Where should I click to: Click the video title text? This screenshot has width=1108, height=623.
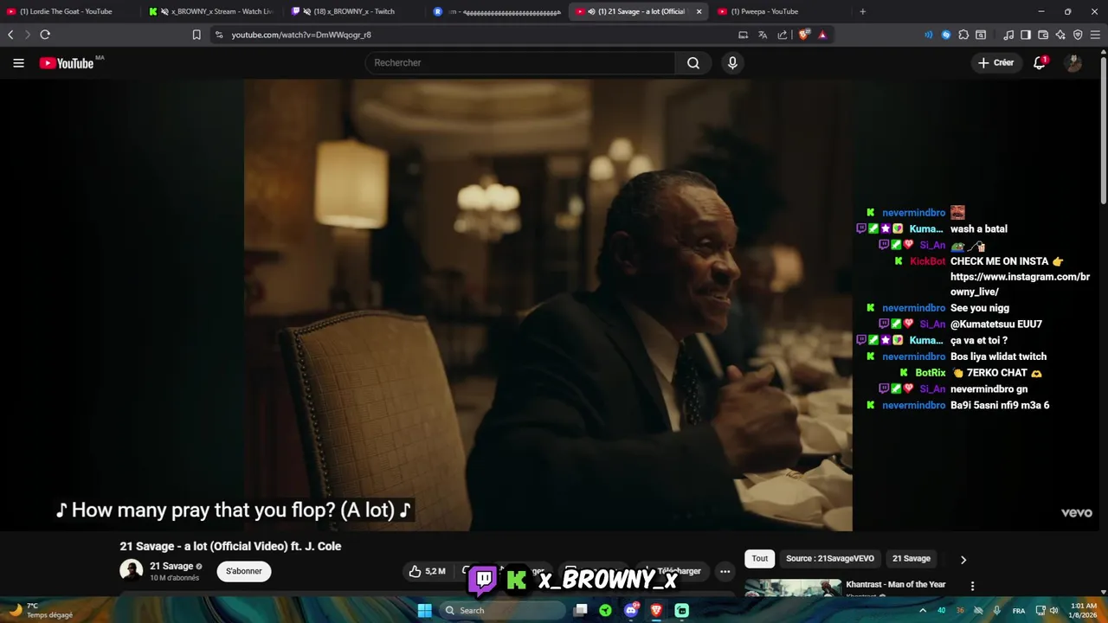[230, 546]
